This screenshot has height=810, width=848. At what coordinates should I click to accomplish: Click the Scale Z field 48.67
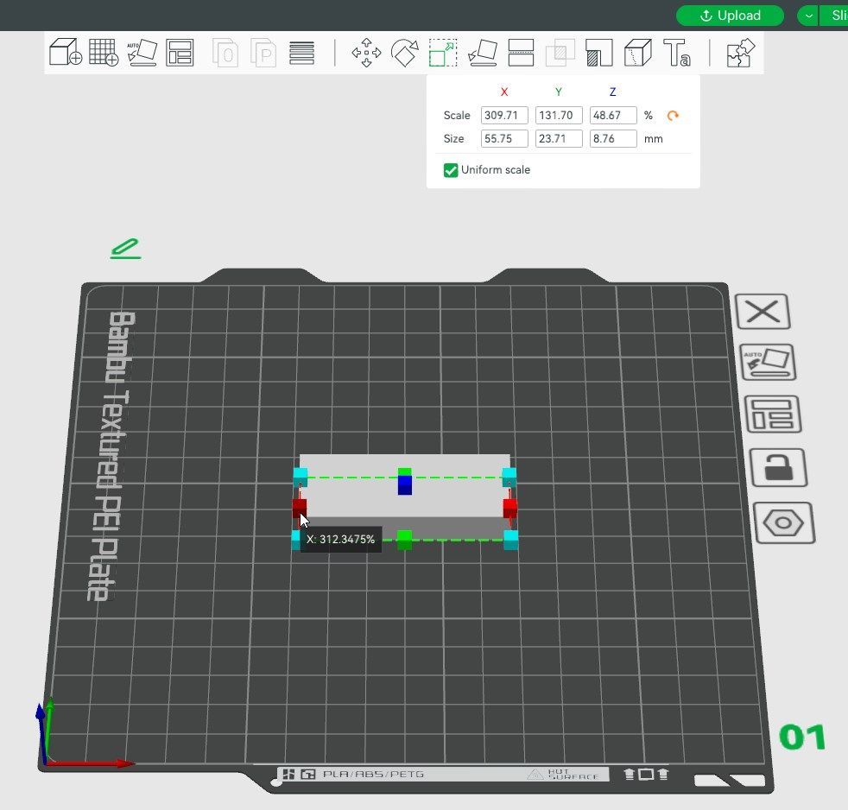(x=613, y=115)
